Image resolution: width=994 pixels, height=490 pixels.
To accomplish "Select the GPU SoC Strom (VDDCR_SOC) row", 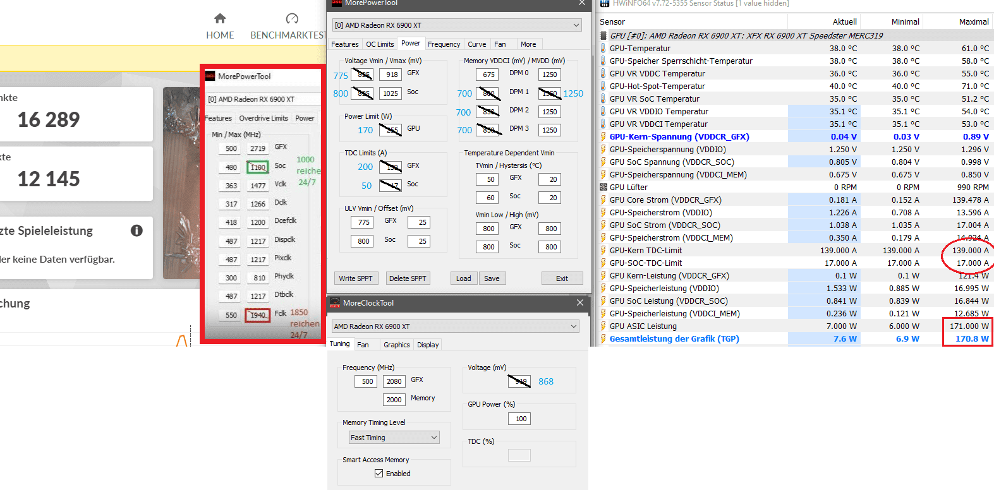I will point(795,225).
